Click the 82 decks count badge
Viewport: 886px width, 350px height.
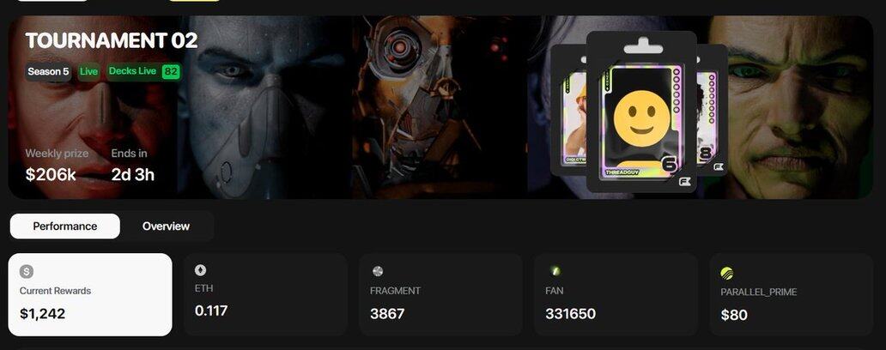(170, 72)
